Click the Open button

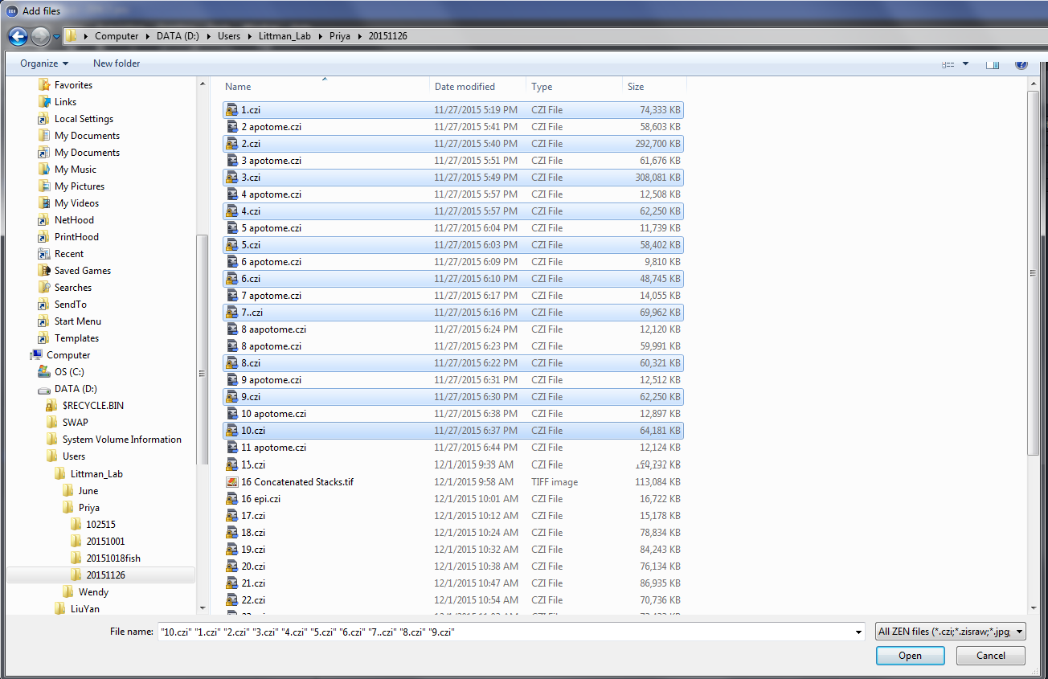click(910, 656)
